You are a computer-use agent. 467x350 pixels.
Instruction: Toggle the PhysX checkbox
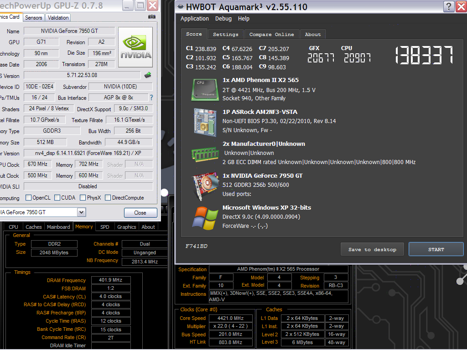[x=83, y=198]
